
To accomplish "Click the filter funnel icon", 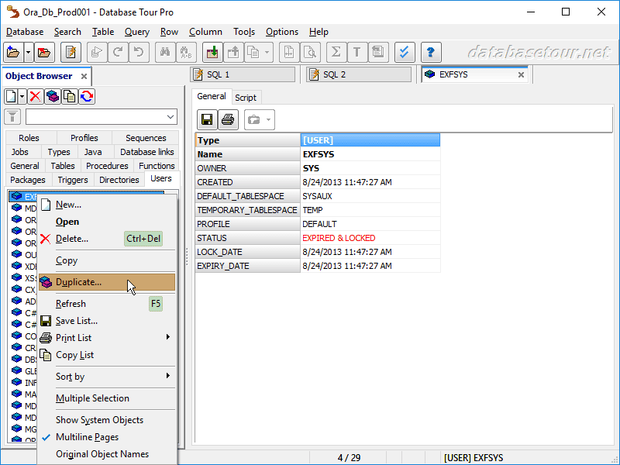I will [x=12, y=117].
